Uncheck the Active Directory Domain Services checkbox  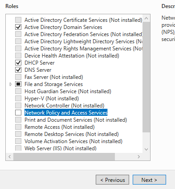pos(18,27)
